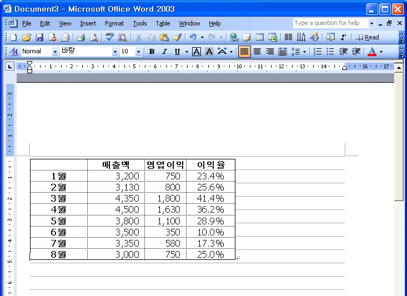
Task: Open the File menu
Action: 27,23
